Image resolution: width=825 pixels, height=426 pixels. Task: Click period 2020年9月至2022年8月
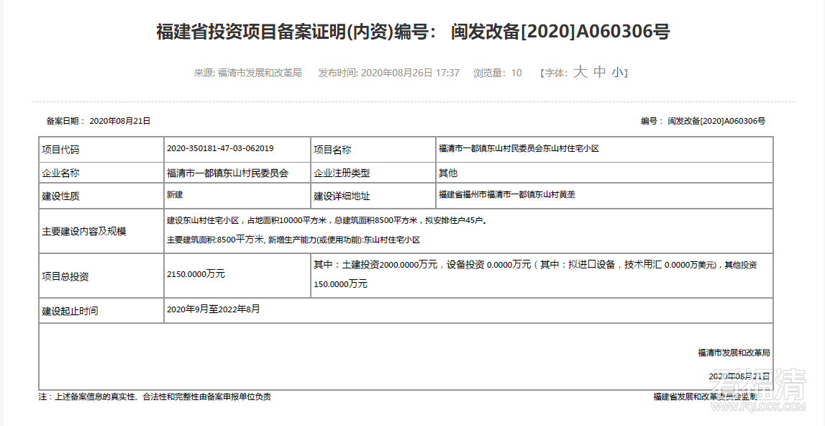pyautogui.click(x=213, y=309)
